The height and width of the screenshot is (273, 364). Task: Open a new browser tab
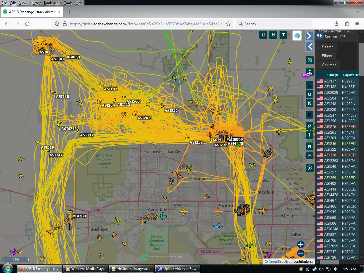coord(69,12)
